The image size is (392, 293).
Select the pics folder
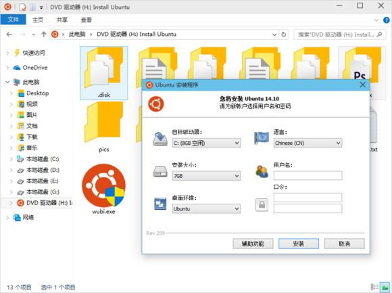[x=104, y=127]
